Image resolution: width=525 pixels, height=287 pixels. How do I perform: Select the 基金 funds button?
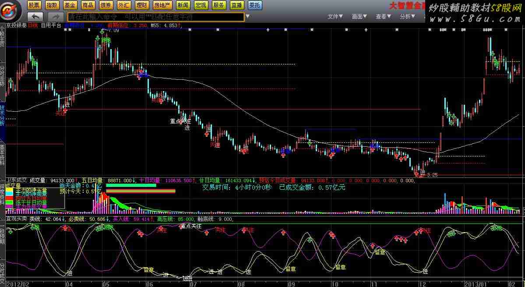(70, 5)
